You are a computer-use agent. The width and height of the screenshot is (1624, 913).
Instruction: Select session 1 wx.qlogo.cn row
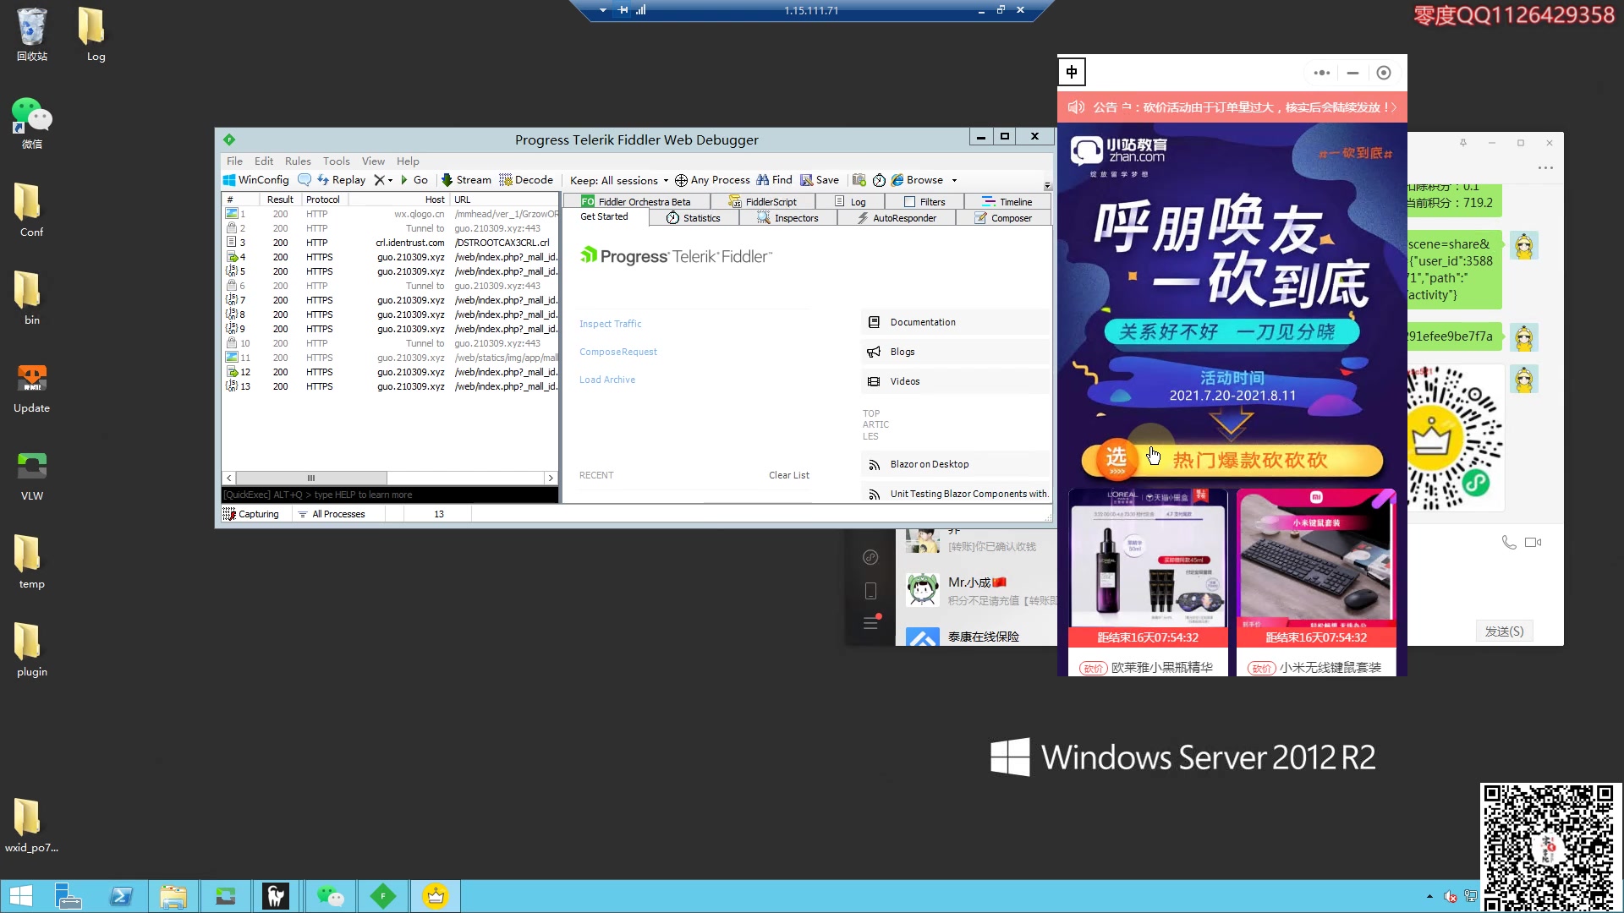(390, 214)
